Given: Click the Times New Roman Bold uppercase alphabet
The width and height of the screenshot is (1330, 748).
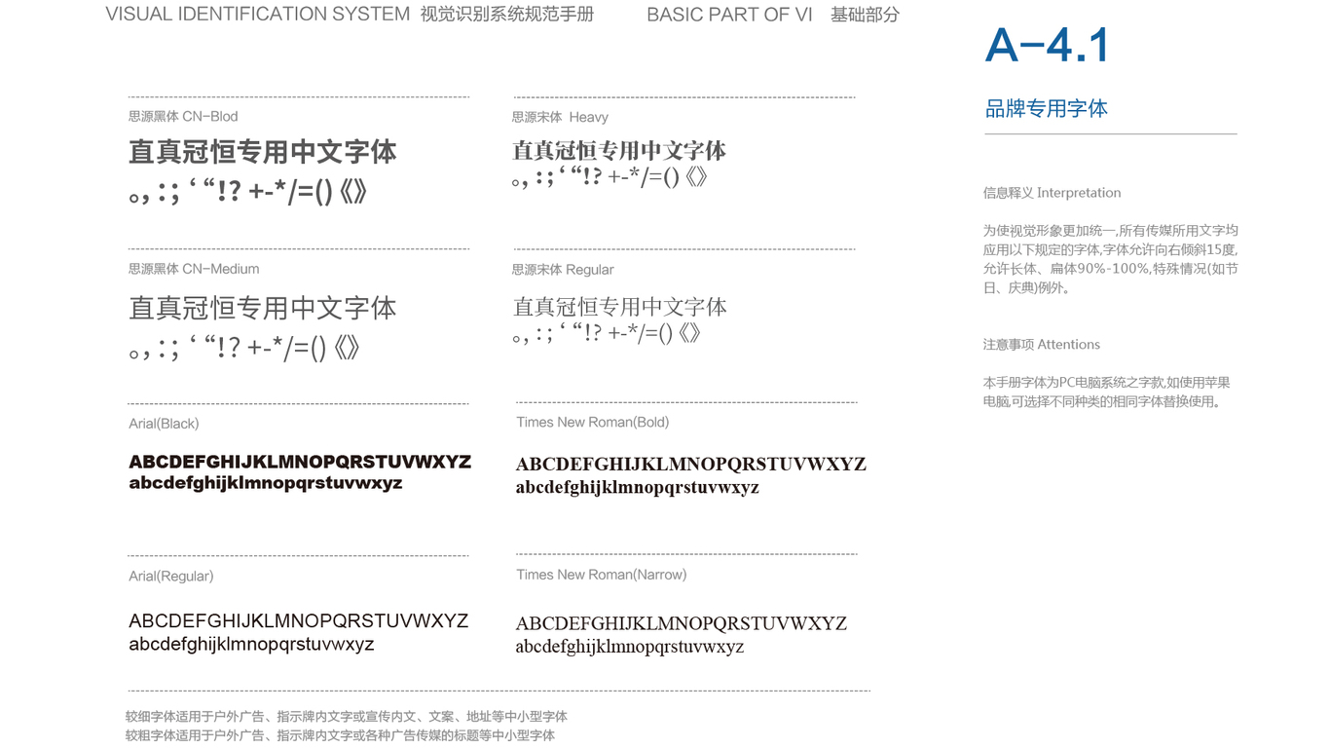Looking at the screenshot, I should point(691,465).
